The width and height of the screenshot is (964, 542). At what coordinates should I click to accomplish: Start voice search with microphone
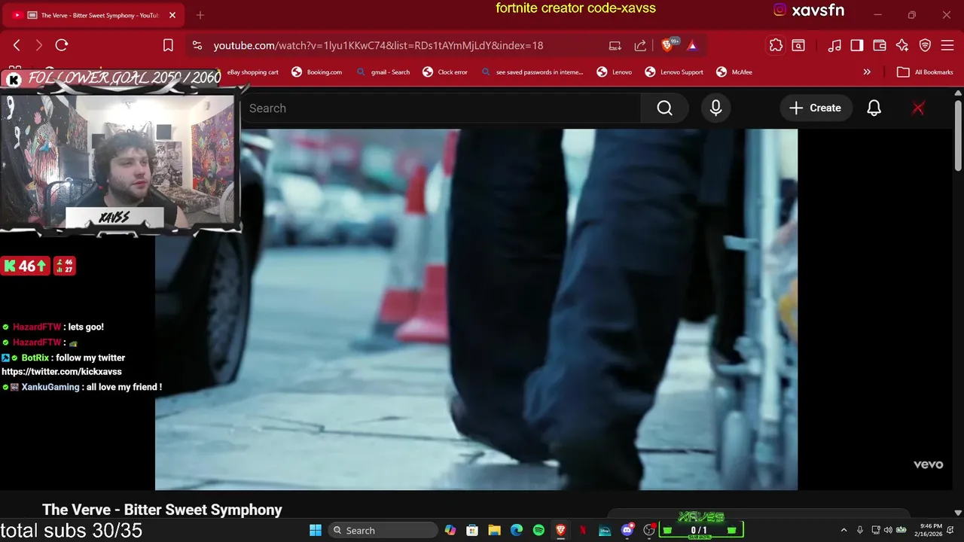[715, 108]
